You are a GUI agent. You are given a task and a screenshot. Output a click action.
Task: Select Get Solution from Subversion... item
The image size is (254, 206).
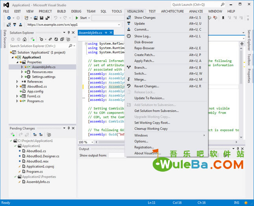pyautogui.click(x=167, y=111)
